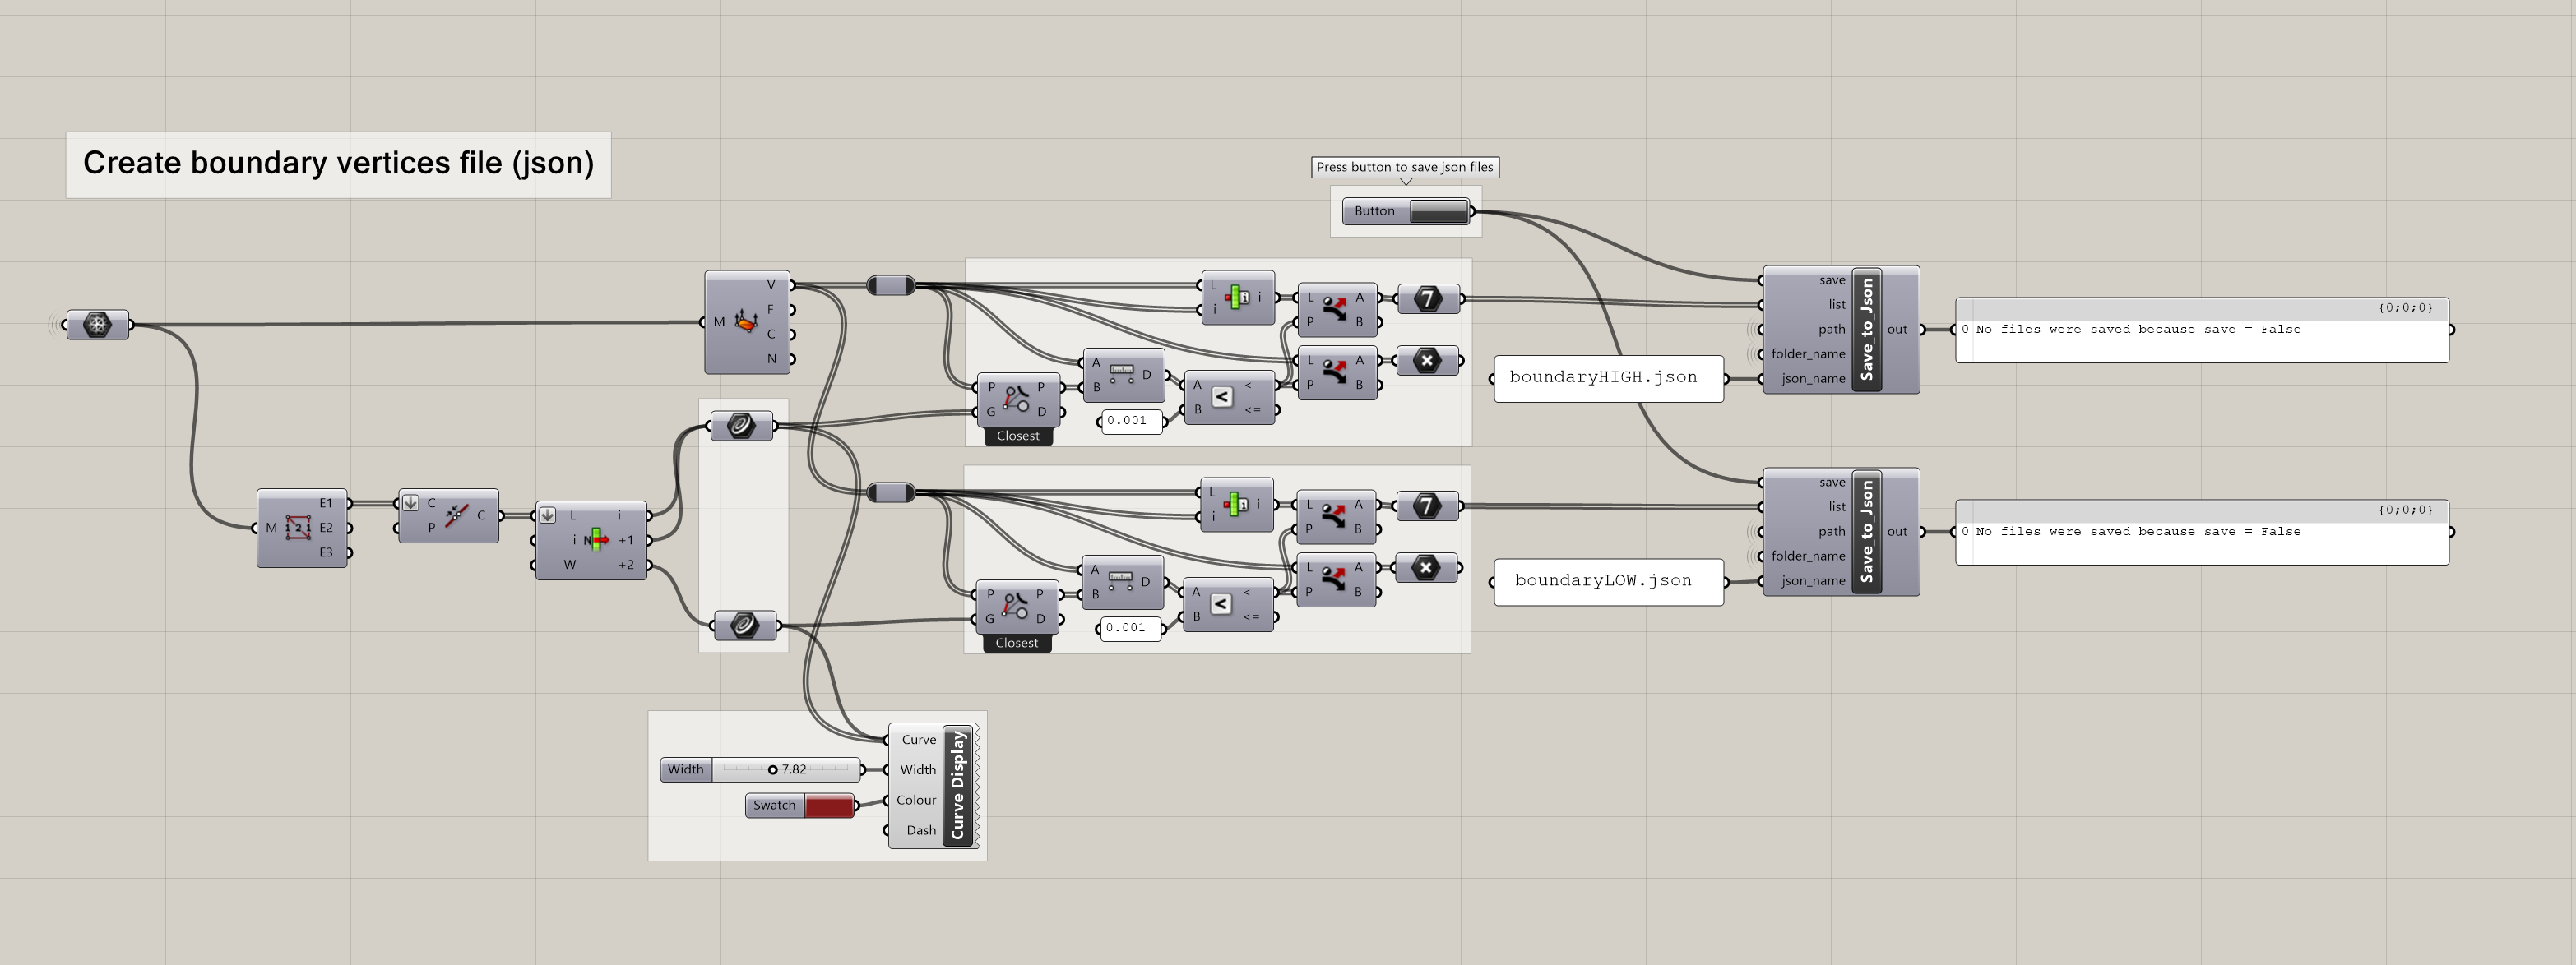Click the grey relay capsule feeding the boundaryLOW group
The height and width of the screenshot is (965, 2576).
(x=891, y=492)
